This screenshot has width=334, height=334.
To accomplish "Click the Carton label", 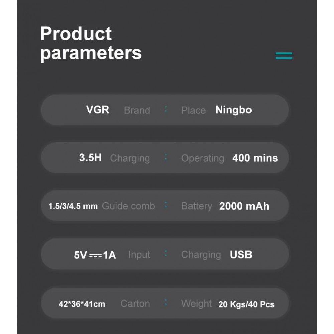I will click(135, 304).
